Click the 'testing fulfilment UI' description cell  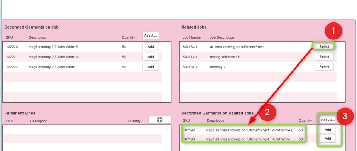(260, 57)
